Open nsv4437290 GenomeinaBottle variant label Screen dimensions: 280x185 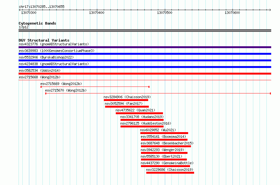click(x=167, y=163)
